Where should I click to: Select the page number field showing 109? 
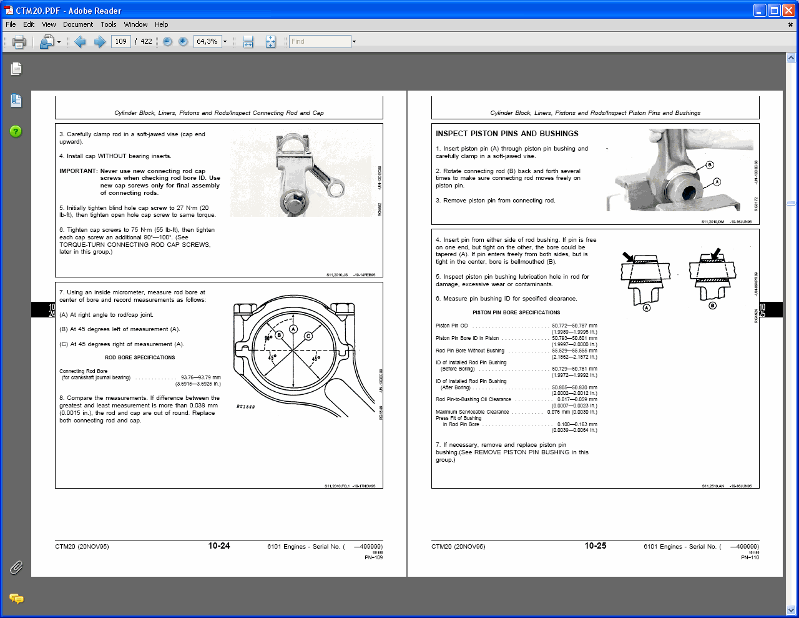click(120, 42)
